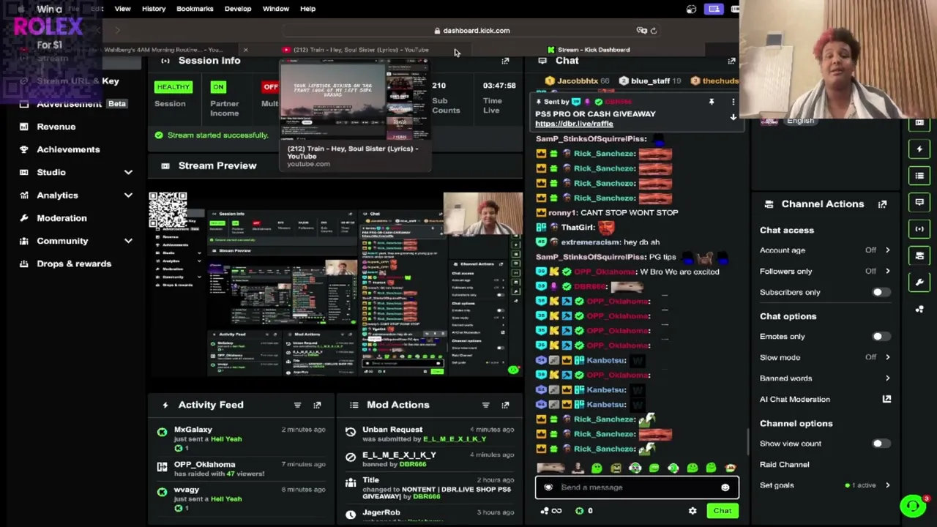The image size is (937, 527).
Task: Click the Send a message field
Action: point(637,487)
